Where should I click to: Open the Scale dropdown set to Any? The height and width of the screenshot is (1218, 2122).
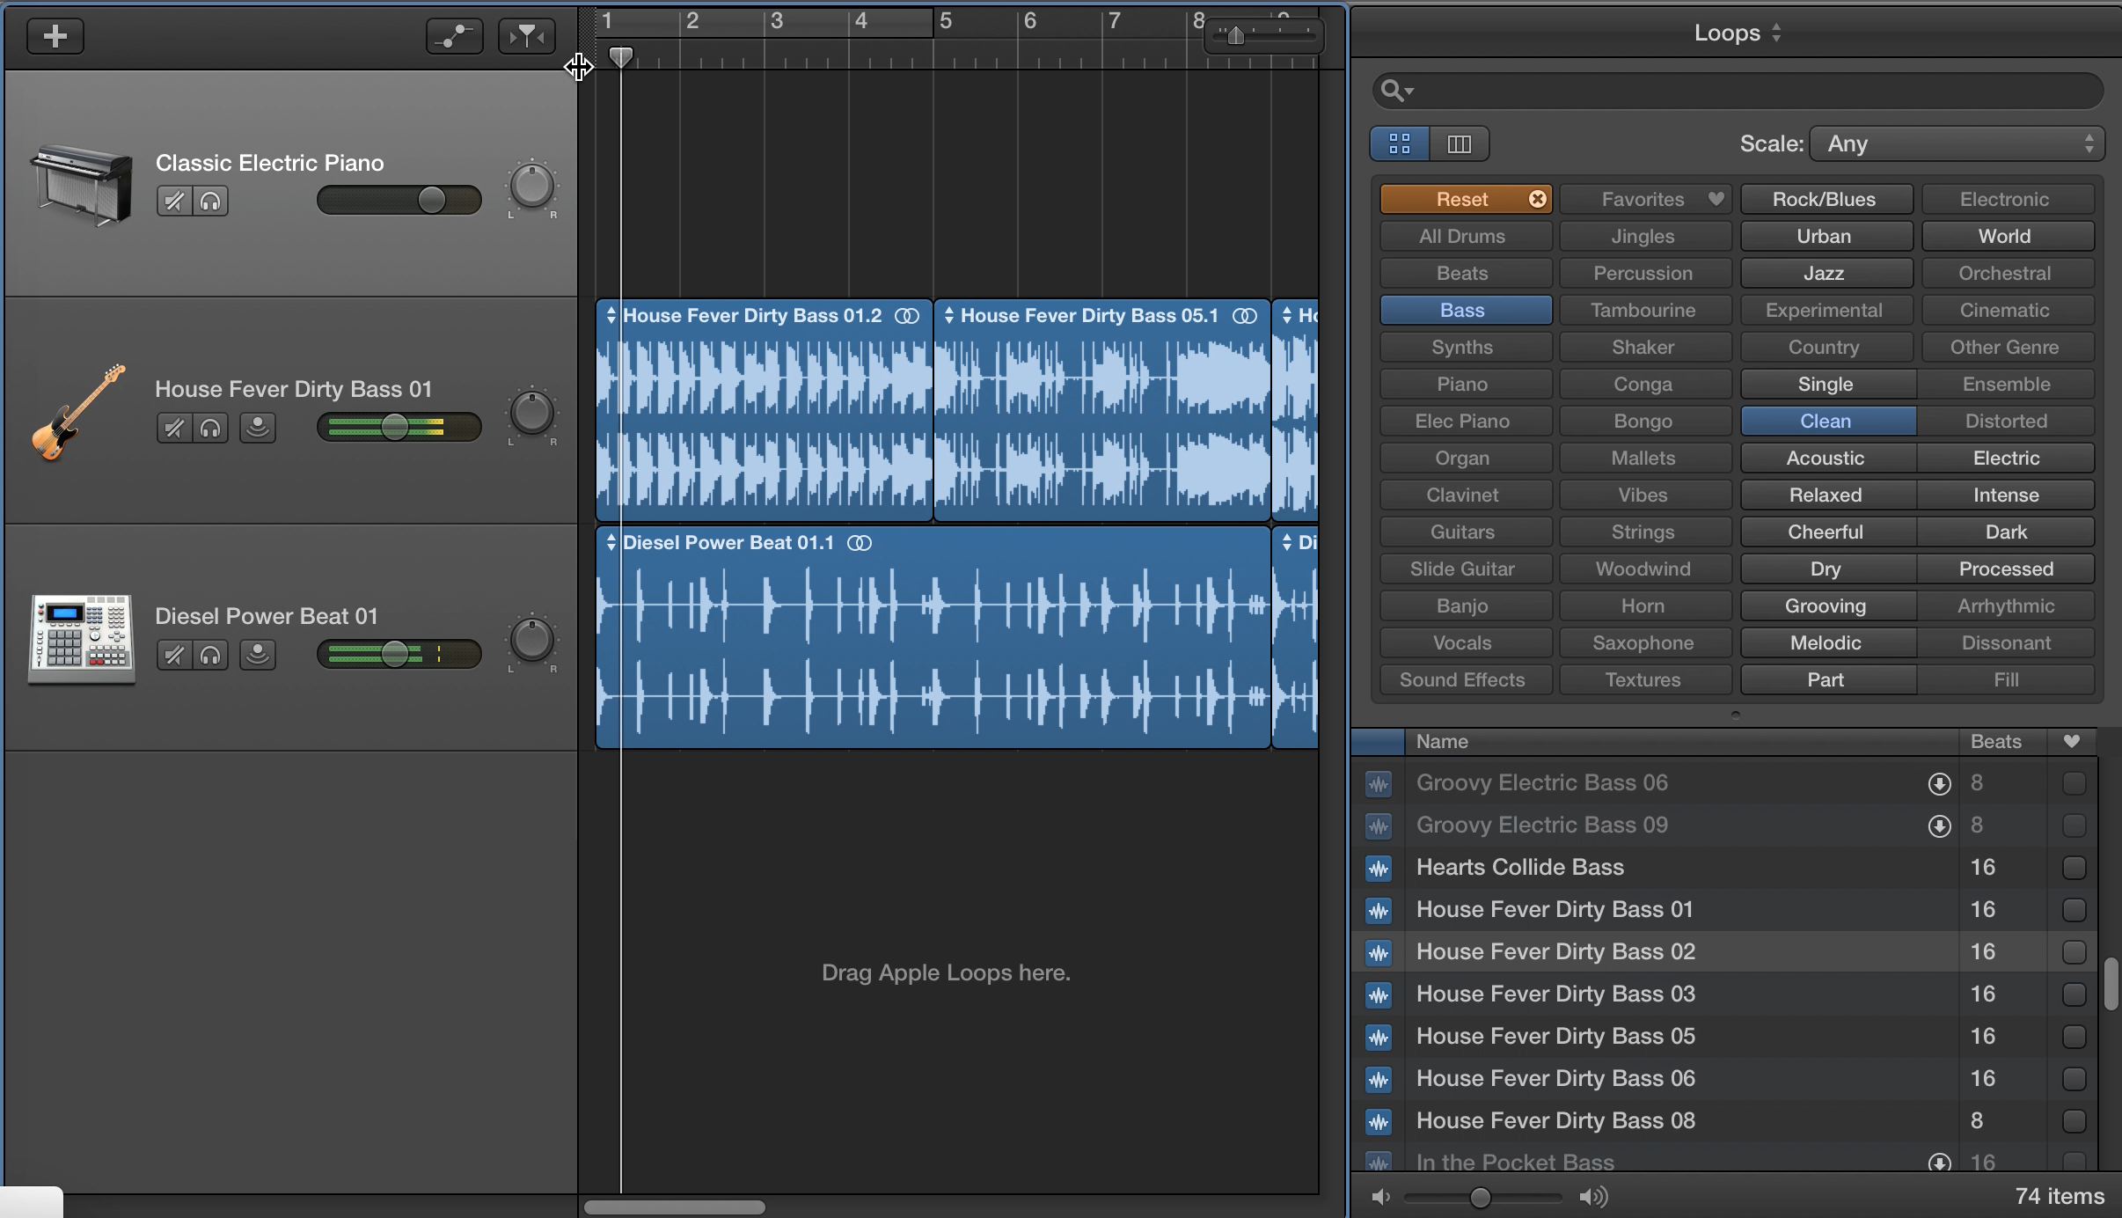(1957, 143)
